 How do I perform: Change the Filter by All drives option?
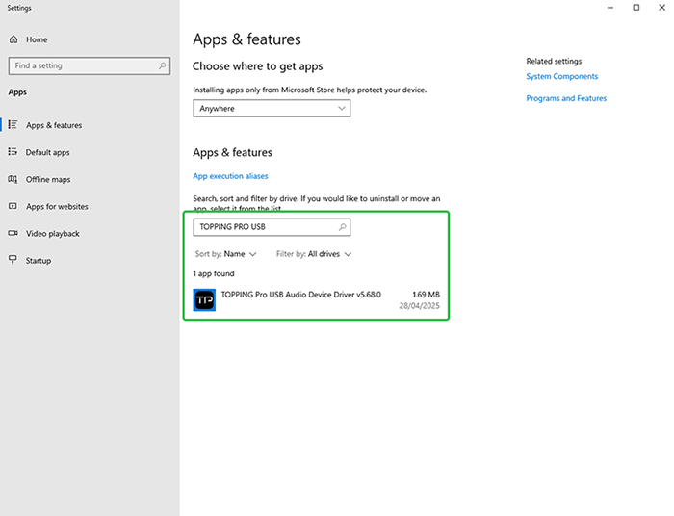point(314,254)
